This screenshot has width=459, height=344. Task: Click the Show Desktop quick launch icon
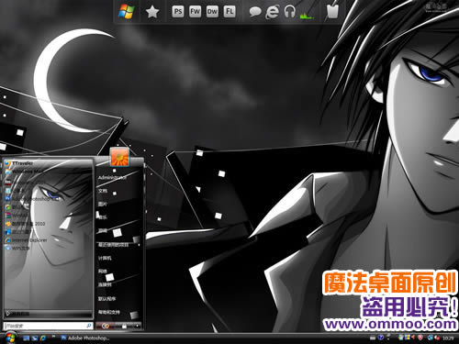27,338
